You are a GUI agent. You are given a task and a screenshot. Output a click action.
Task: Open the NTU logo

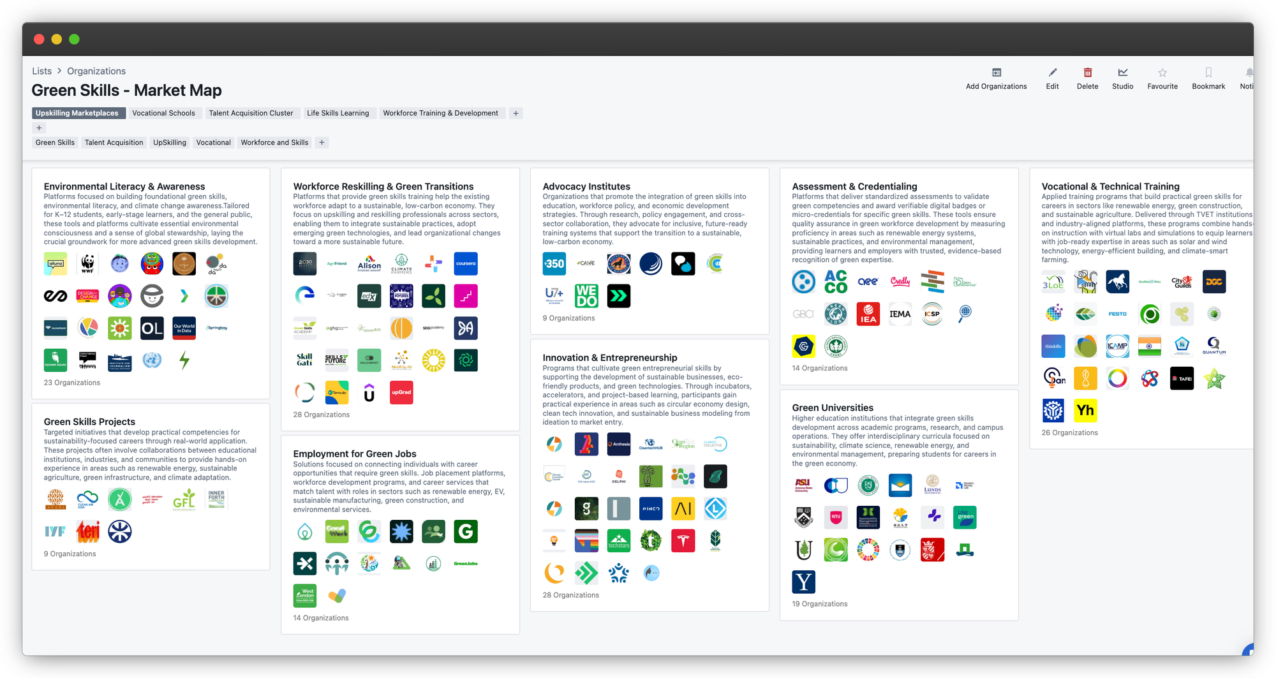click(x=836, y=517)
